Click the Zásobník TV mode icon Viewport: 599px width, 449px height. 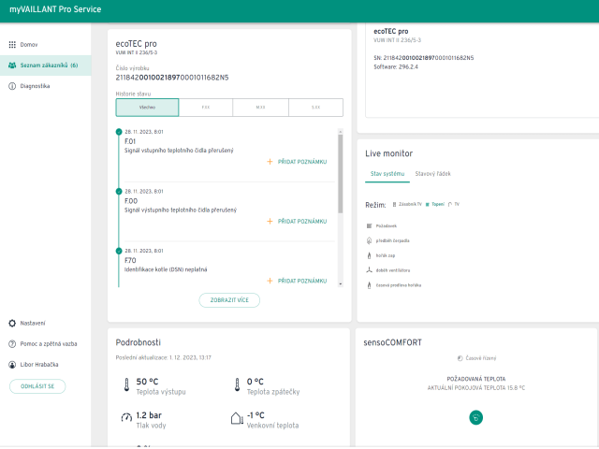[394, 204]
